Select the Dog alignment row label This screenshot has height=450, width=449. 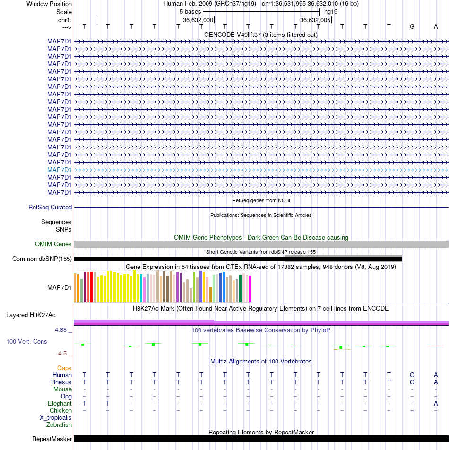coord(66,396)
